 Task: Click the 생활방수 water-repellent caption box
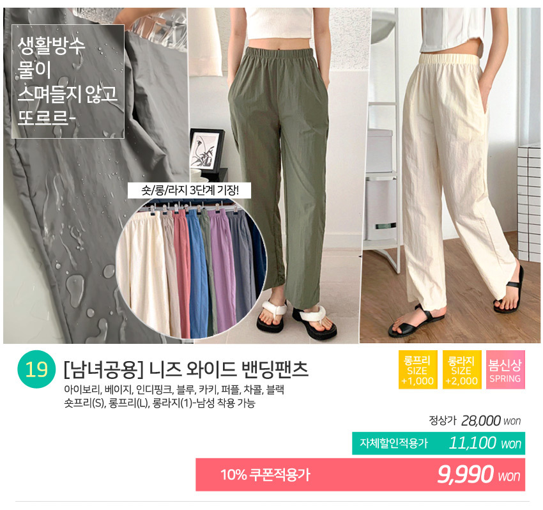tap(68, 81)
